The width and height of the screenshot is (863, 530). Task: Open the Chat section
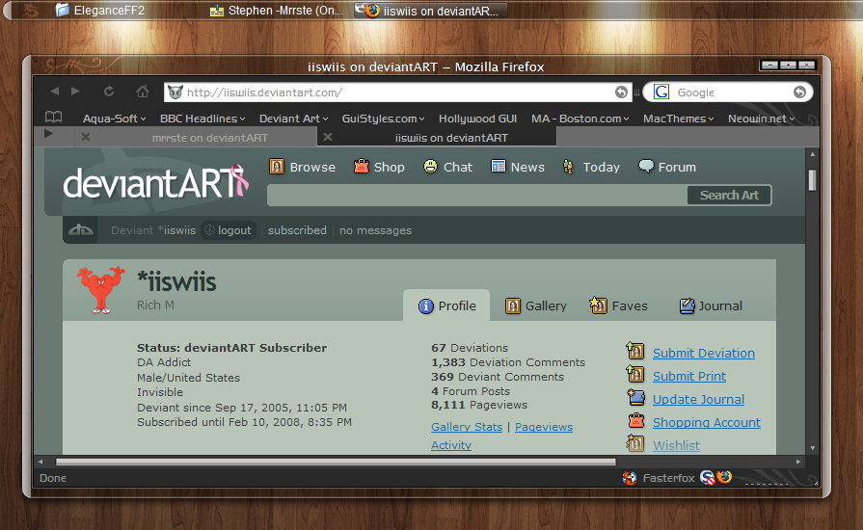tap(448, 167)
